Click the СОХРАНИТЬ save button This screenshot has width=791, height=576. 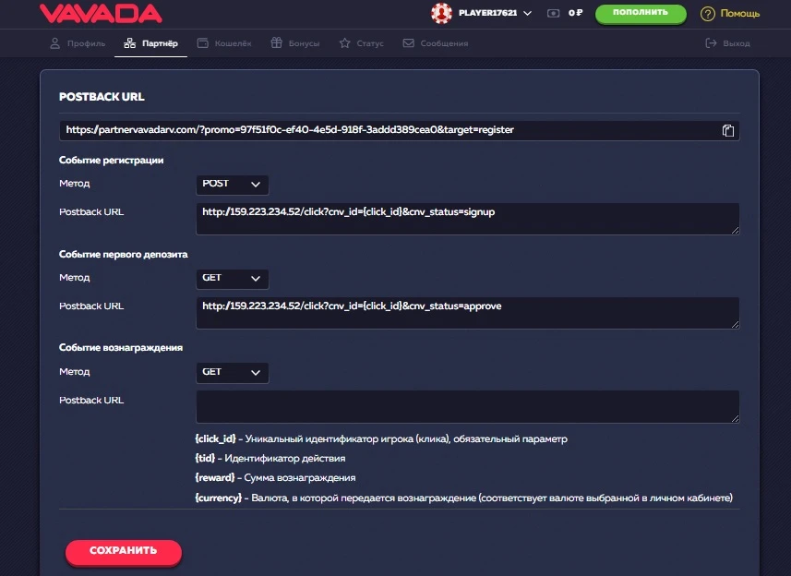[x=124, y=551]
